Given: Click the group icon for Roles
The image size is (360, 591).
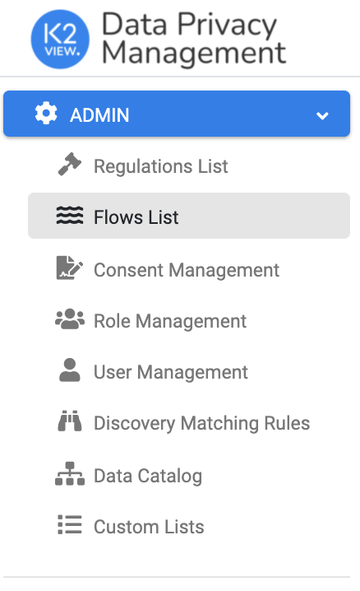Looking at the screenshot, I should coord(70,319).
